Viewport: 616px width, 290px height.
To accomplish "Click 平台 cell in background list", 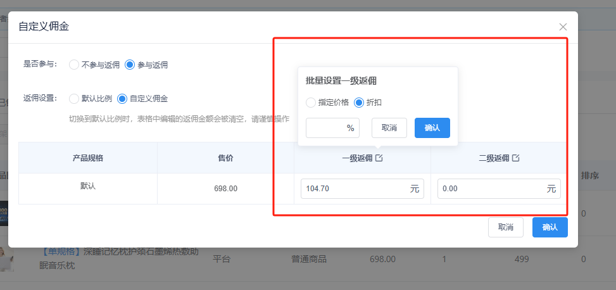I will [x=221, y=260].
